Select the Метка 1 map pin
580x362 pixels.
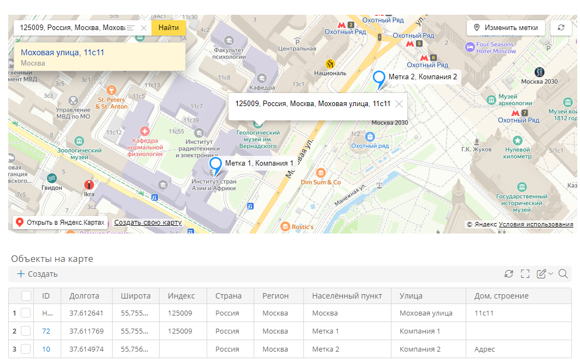point(215,166)
